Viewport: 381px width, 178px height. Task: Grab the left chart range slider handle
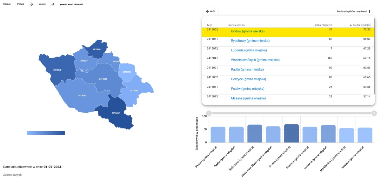pyautogui.click(x=209, y=113)
